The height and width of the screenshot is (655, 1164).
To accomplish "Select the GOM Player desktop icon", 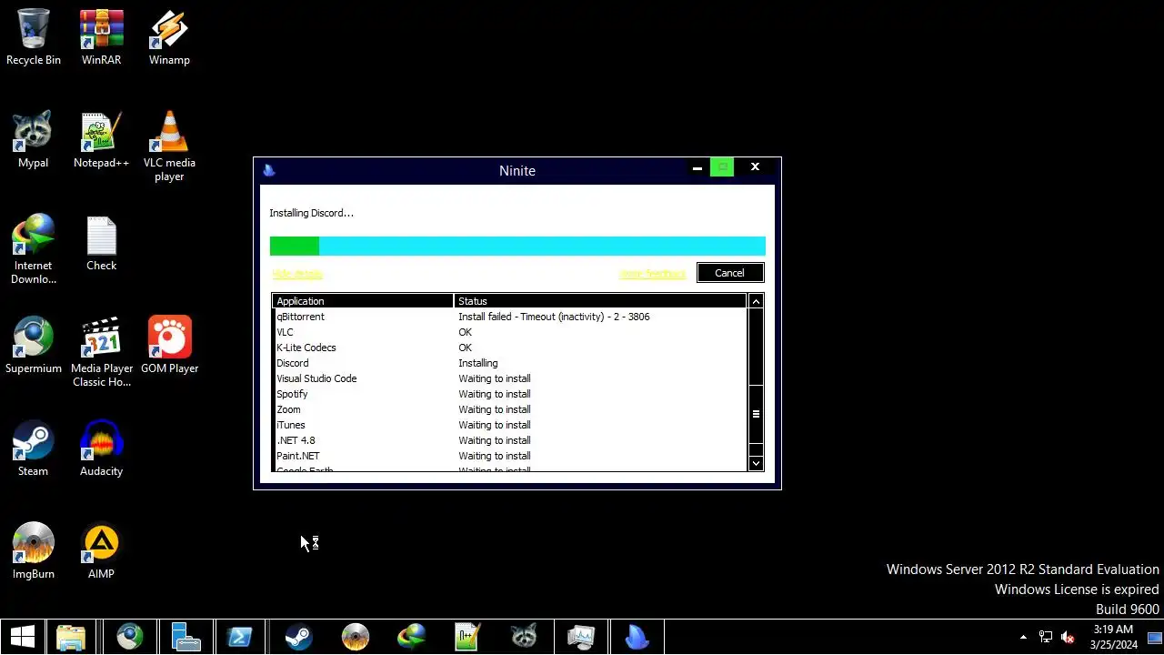I will [169, 346].
